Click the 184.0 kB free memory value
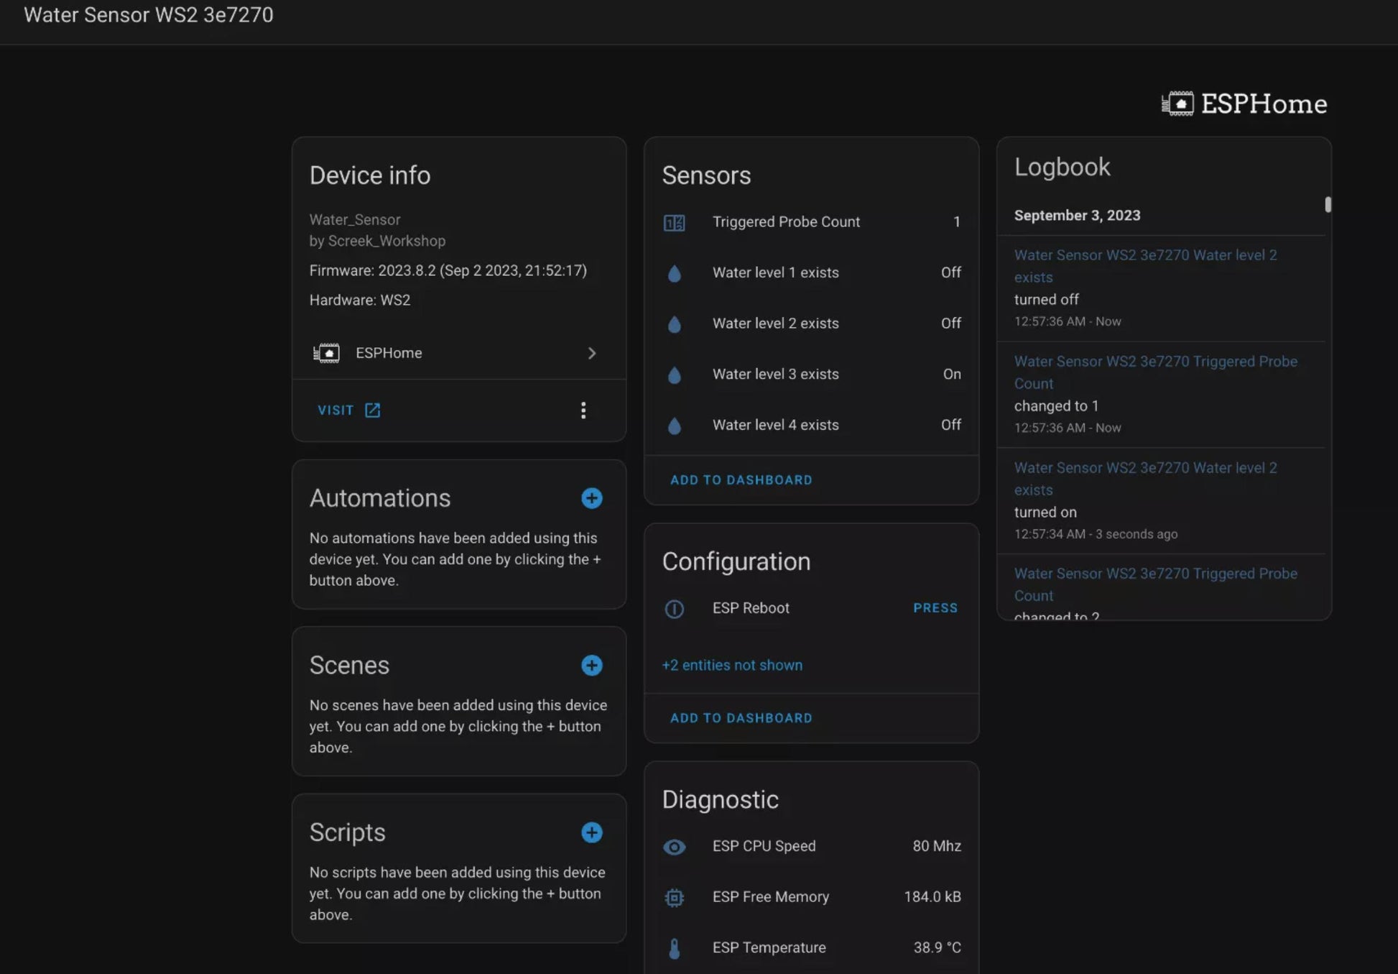Screen dimensions: 1398x974 [932, 897]
